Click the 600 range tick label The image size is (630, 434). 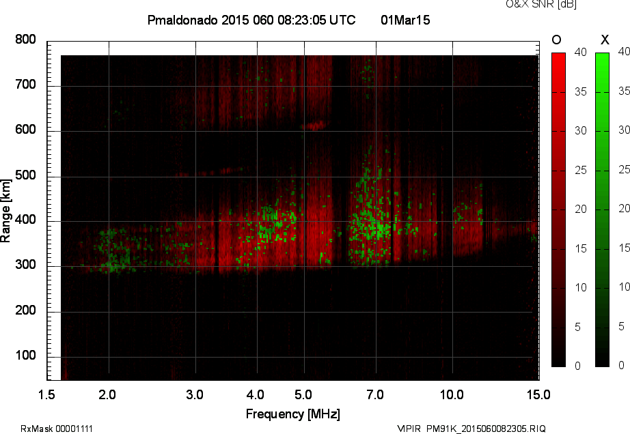click(25, 130)
